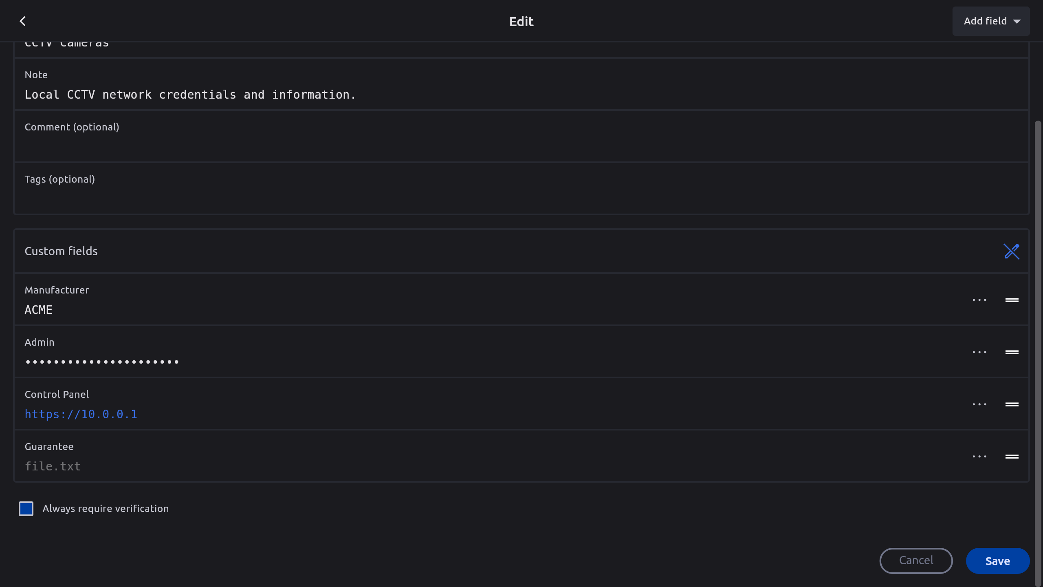Focus the Tags (optional) input field
Image resolution: width=1043 pixels, height=587 pixels.
click(x=521, y=198)
